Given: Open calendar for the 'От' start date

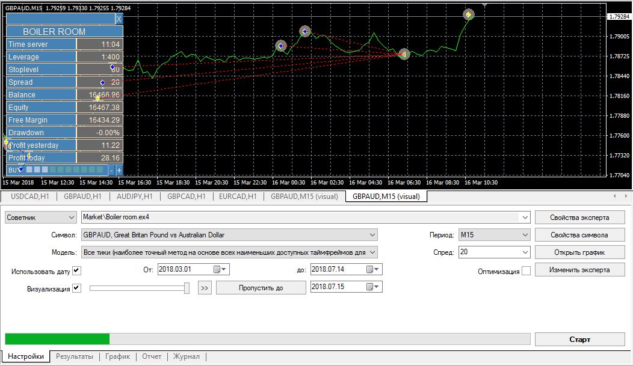Looking at the screenshot, I should 220,269.
